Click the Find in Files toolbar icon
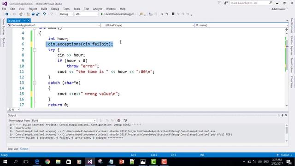This screenshot has width=295, height=166. (141, 14)
